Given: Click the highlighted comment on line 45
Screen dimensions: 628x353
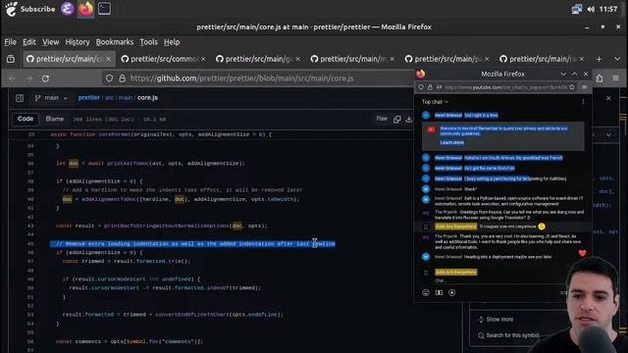Looking at the screenshot, I should [x=192, y=244].
